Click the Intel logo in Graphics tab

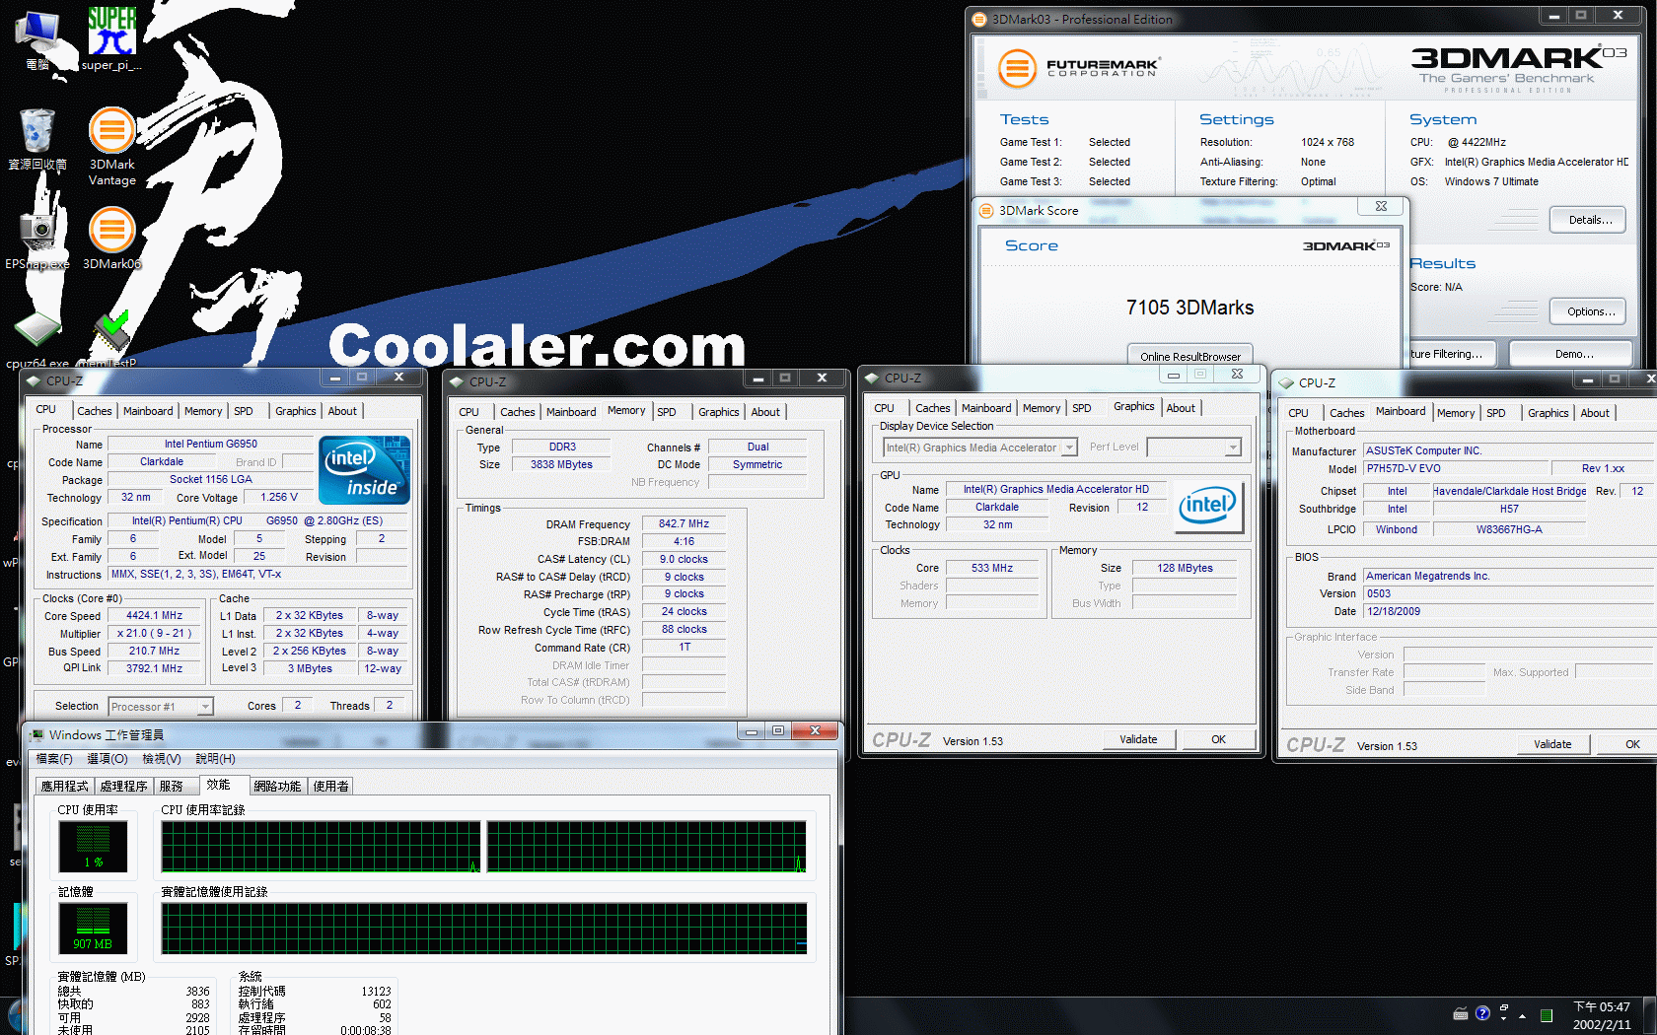pyautogui.click(x=1210, y=507)
